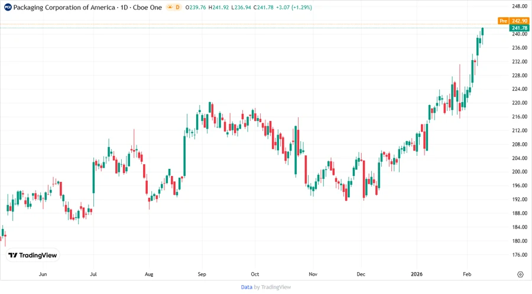Open chart settings gear icon
Screen dimensions: 532x294
(x=520, y=275)
